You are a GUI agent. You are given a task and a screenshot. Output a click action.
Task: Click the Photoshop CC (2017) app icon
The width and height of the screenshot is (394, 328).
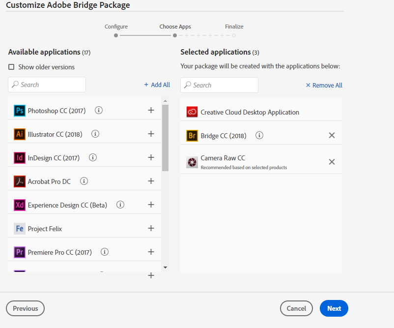coord(19,110)
